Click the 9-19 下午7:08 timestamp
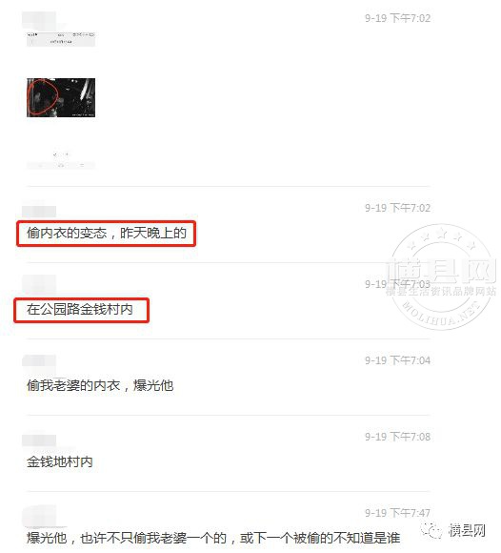 (x=397, y=437)
